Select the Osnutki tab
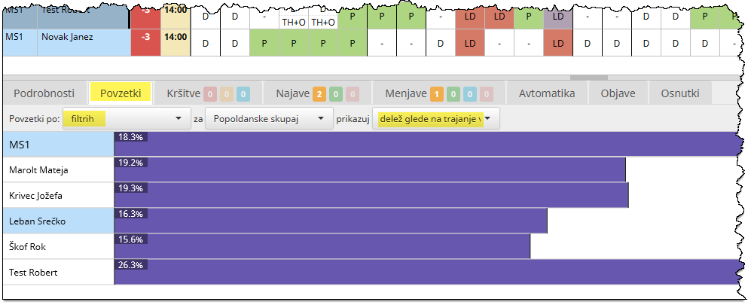The height and width of the screenshot is (305, 751). [679, 93]
